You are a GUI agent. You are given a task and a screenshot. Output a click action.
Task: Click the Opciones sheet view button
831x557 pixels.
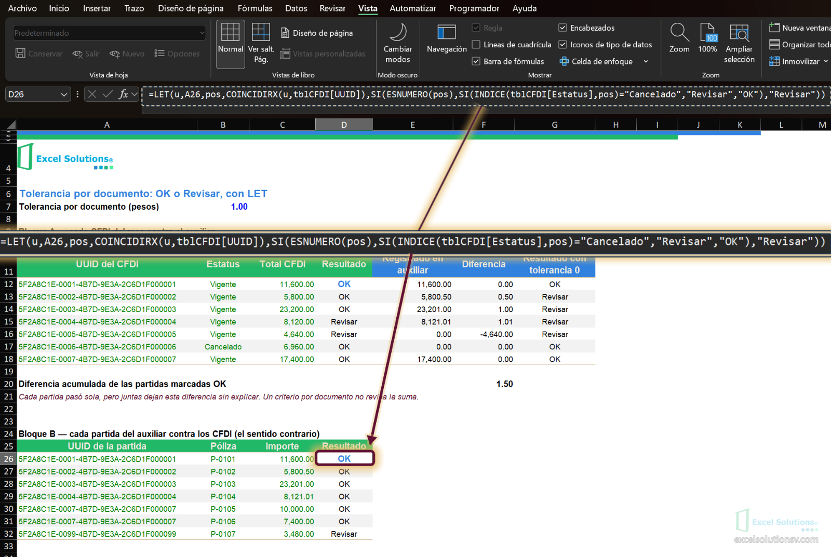(177, 53)
